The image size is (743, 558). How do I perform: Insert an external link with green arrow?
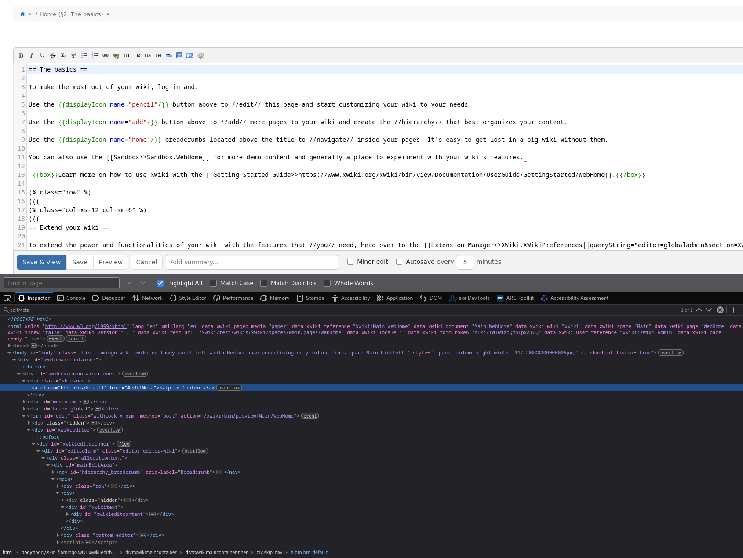[116, 55]
